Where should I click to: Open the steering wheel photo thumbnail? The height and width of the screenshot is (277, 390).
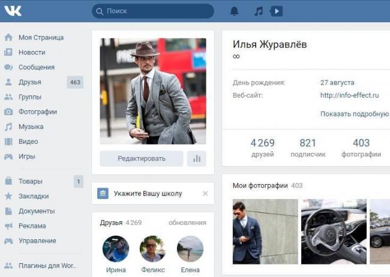333,231
